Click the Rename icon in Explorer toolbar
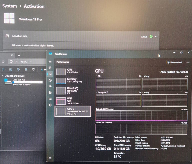The image size is (192, 164). [18, 69]
